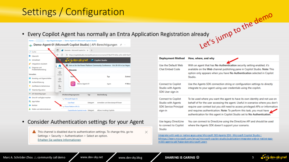289x162 pixels.
Task: Open the Authentifizierung sidebar entry
Action: point(38,82)
